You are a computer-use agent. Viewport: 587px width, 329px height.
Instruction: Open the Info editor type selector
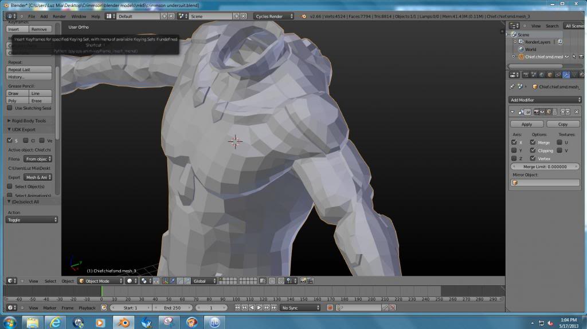pyautogui.click(x=11, y=16)
